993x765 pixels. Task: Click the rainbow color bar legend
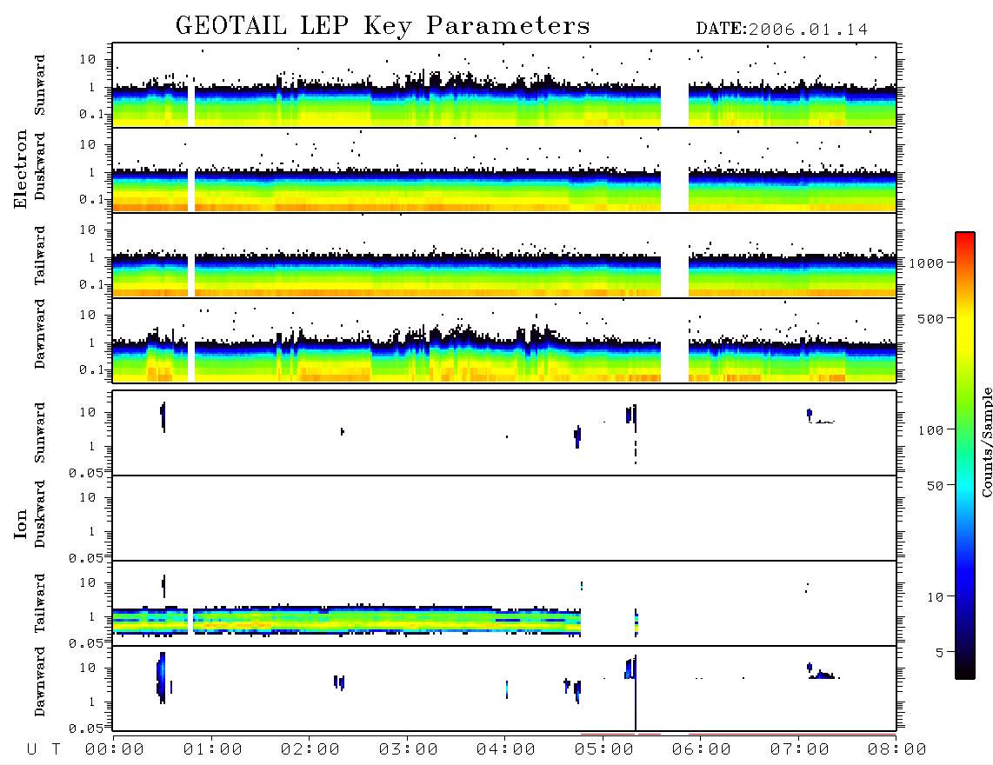(965, 456)
